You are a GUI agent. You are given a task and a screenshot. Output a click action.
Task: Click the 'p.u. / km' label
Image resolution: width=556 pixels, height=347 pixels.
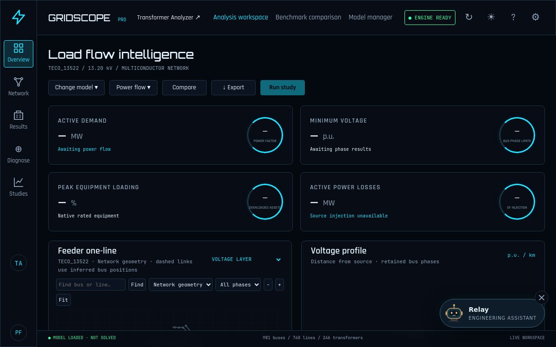[521, 255]
